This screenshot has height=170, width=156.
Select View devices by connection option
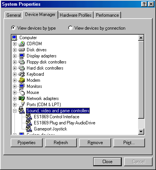click(97, 28)
